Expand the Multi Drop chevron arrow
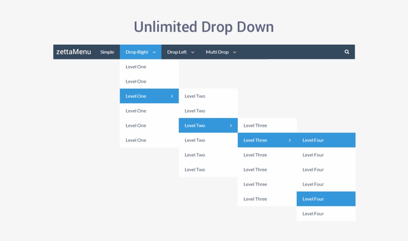408x241 pixels. [234, 52]
